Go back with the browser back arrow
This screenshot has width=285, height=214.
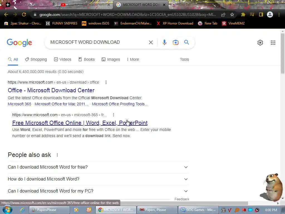6,14
